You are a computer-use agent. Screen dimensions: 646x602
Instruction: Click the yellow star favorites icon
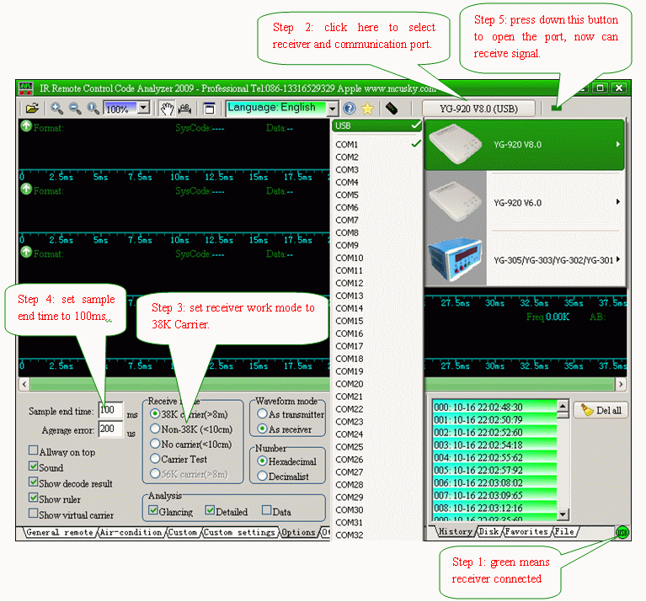pos(367,109)
